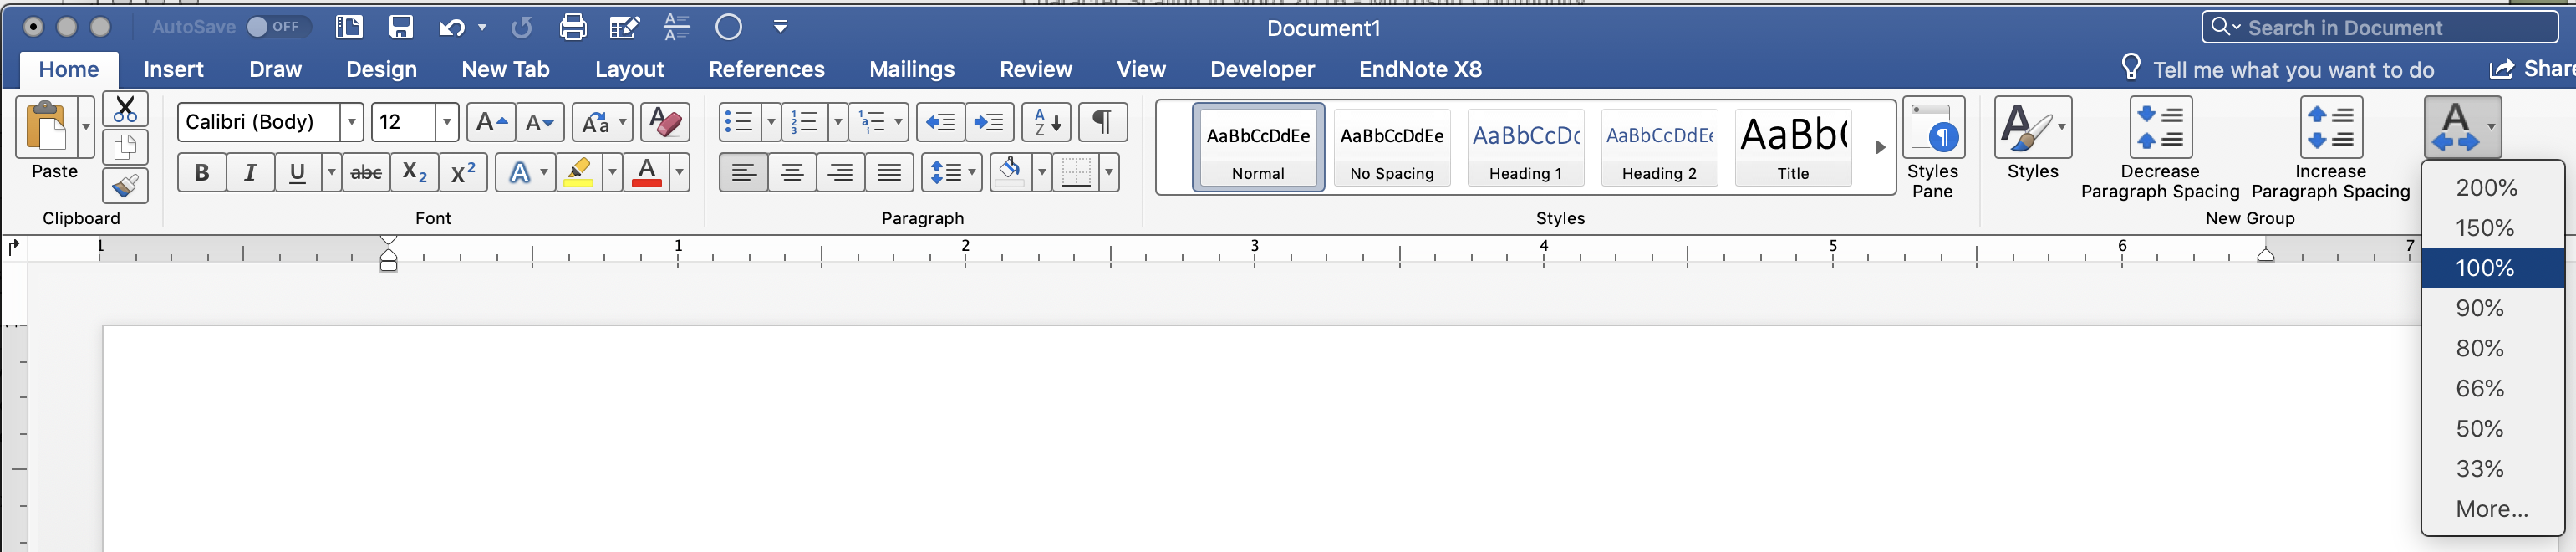Screen dimensions: 2576x552
Task: Click the Cut scissors icon
Action: click(125, 108)
